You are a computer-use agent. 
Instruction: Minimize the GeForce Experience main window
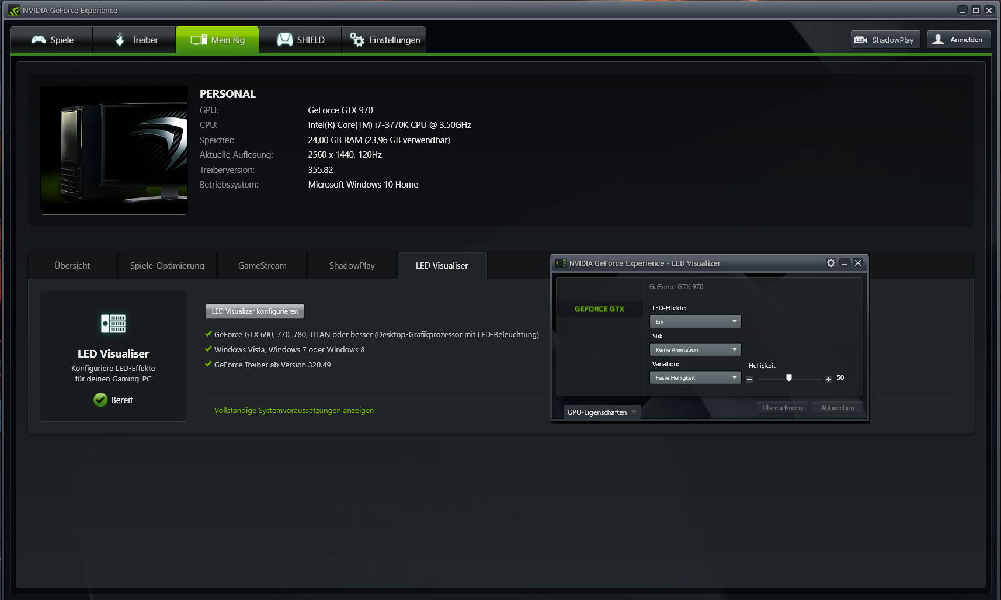click(962, 10)
